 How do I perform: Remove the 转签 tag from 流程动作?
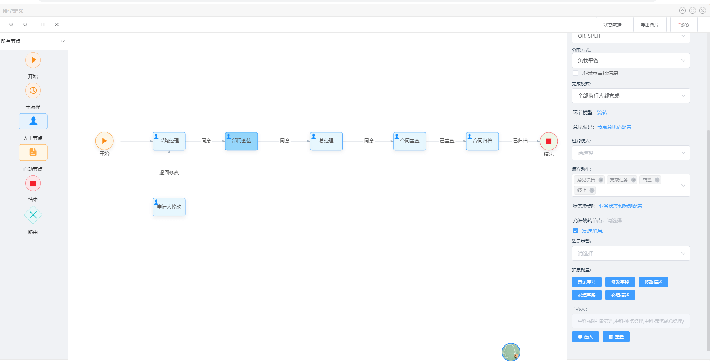click(x=657, y=180)
